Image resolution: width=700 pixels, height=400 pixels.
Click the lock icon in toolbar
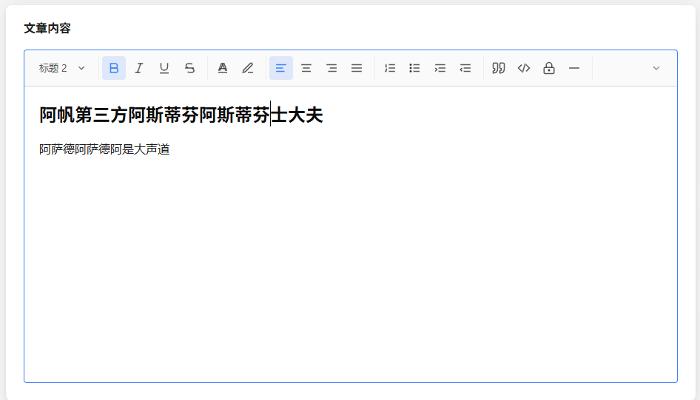[x=549, y=68]
